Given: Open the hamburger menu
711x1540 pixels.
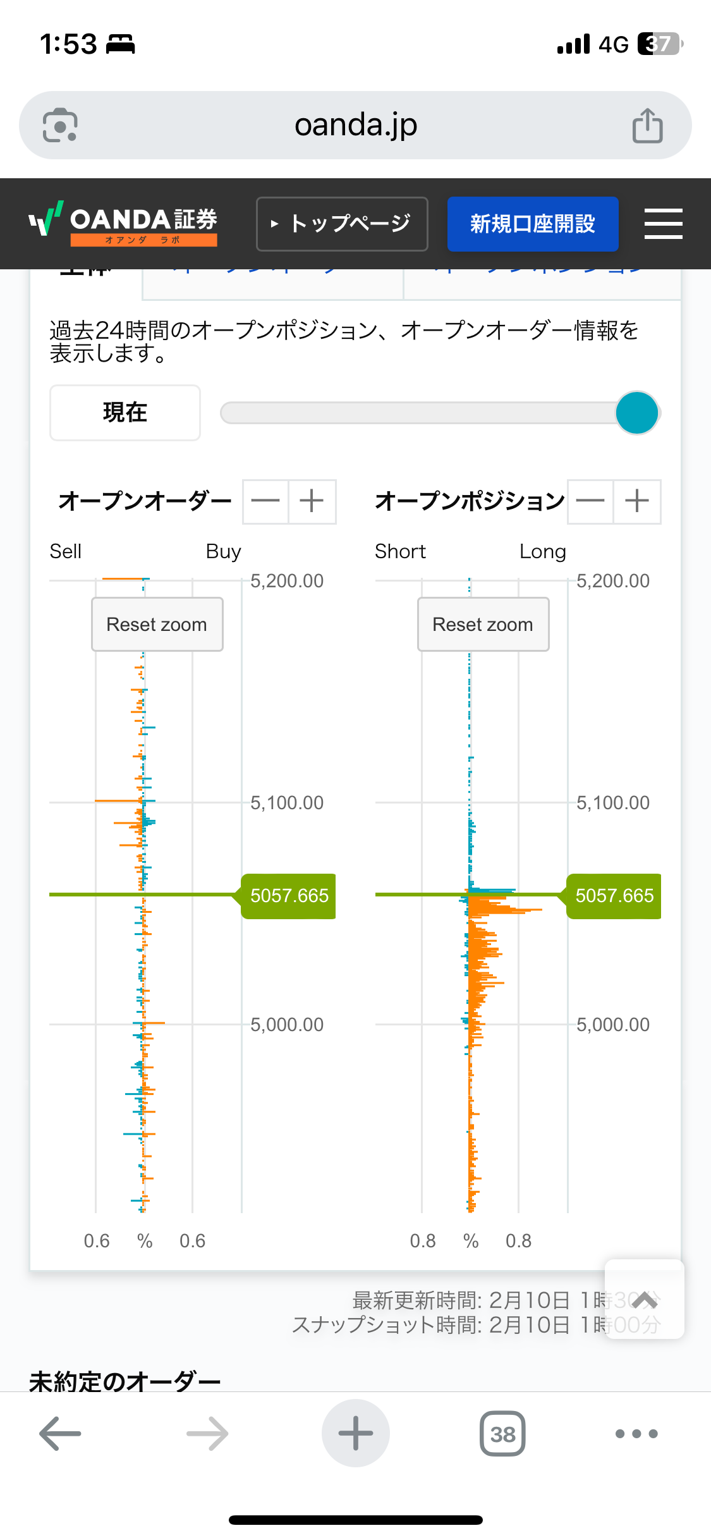Looking at the screenshot, I should click(663, 224).
